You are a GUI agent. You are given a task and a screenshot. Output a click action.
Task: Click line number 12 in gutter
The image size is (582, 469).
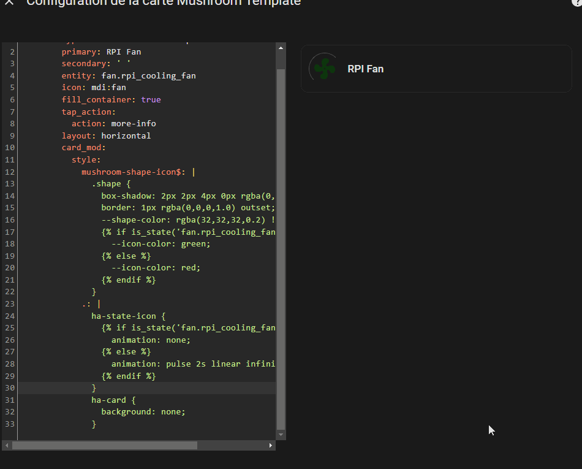tap(10, 172)
